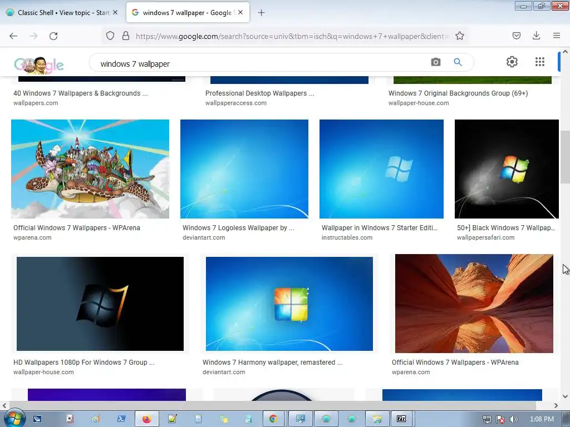The width and height of the screenshot is (570, 427).
Task: Open the Windows 7 Logoless wallpaper thumbnail
Action: pyautogui.click(x=244, y=169)
